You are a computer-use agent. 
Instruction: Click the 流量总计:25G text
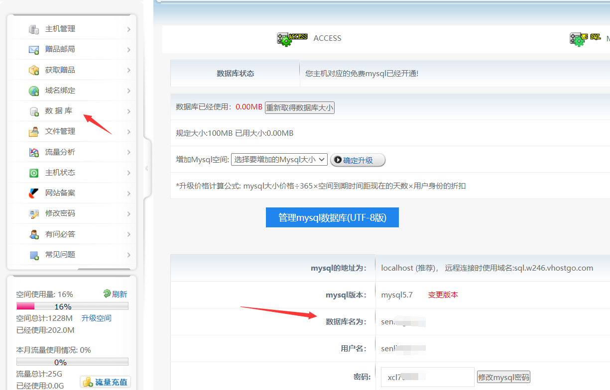coord(39,374)
